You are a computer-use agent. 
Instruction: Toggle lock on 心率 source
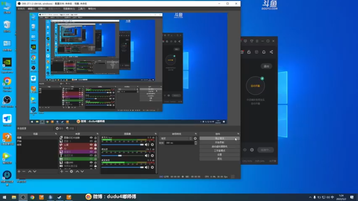[x=95, y=145]
